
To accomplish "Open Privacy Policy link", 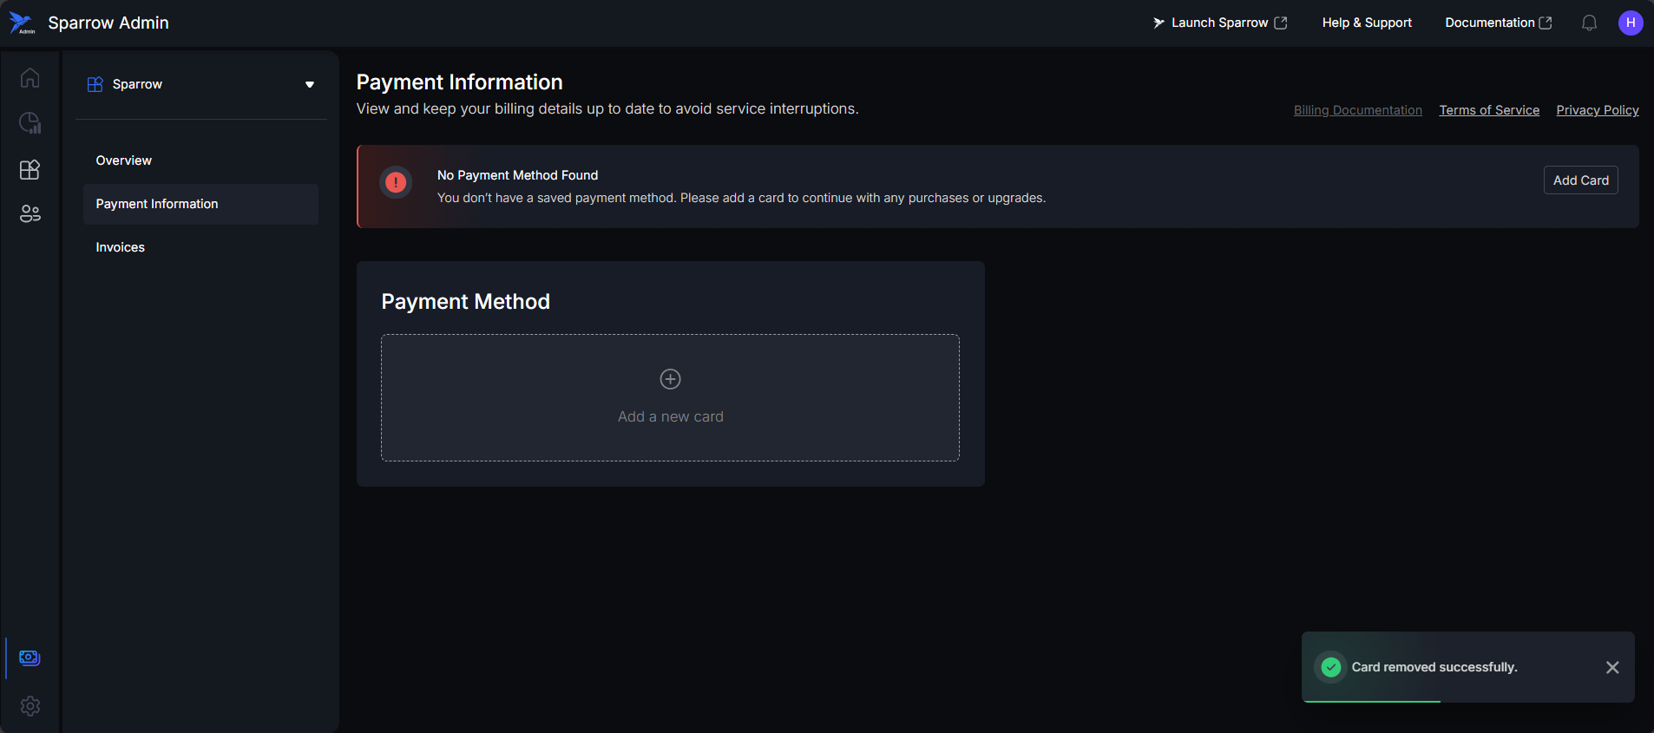I will point(1597,110).
